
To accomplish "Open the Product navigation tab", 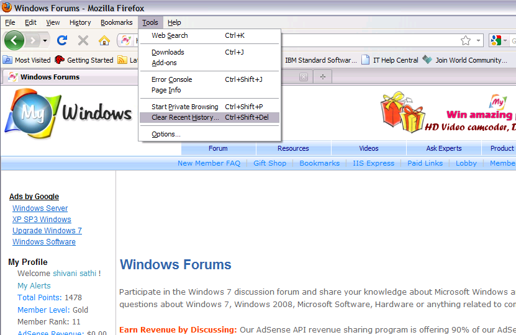I will [499, 148].
